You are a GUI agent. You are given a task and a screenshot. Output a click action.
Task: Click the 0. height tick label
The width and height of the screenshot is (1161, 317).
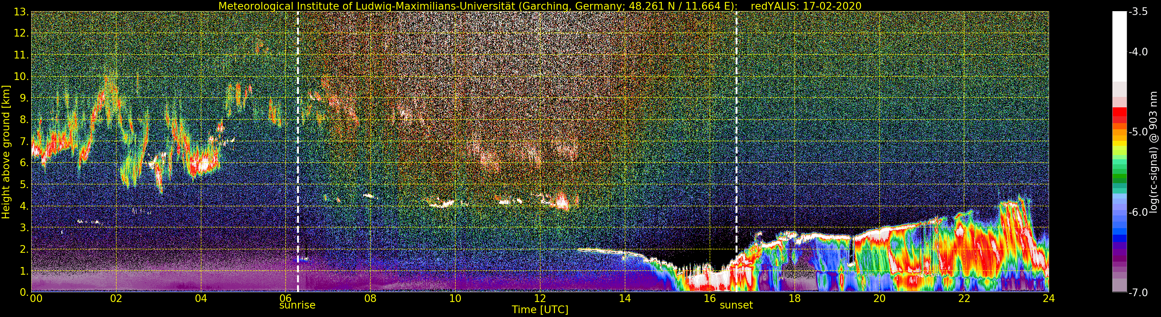(x=24, y=292)
